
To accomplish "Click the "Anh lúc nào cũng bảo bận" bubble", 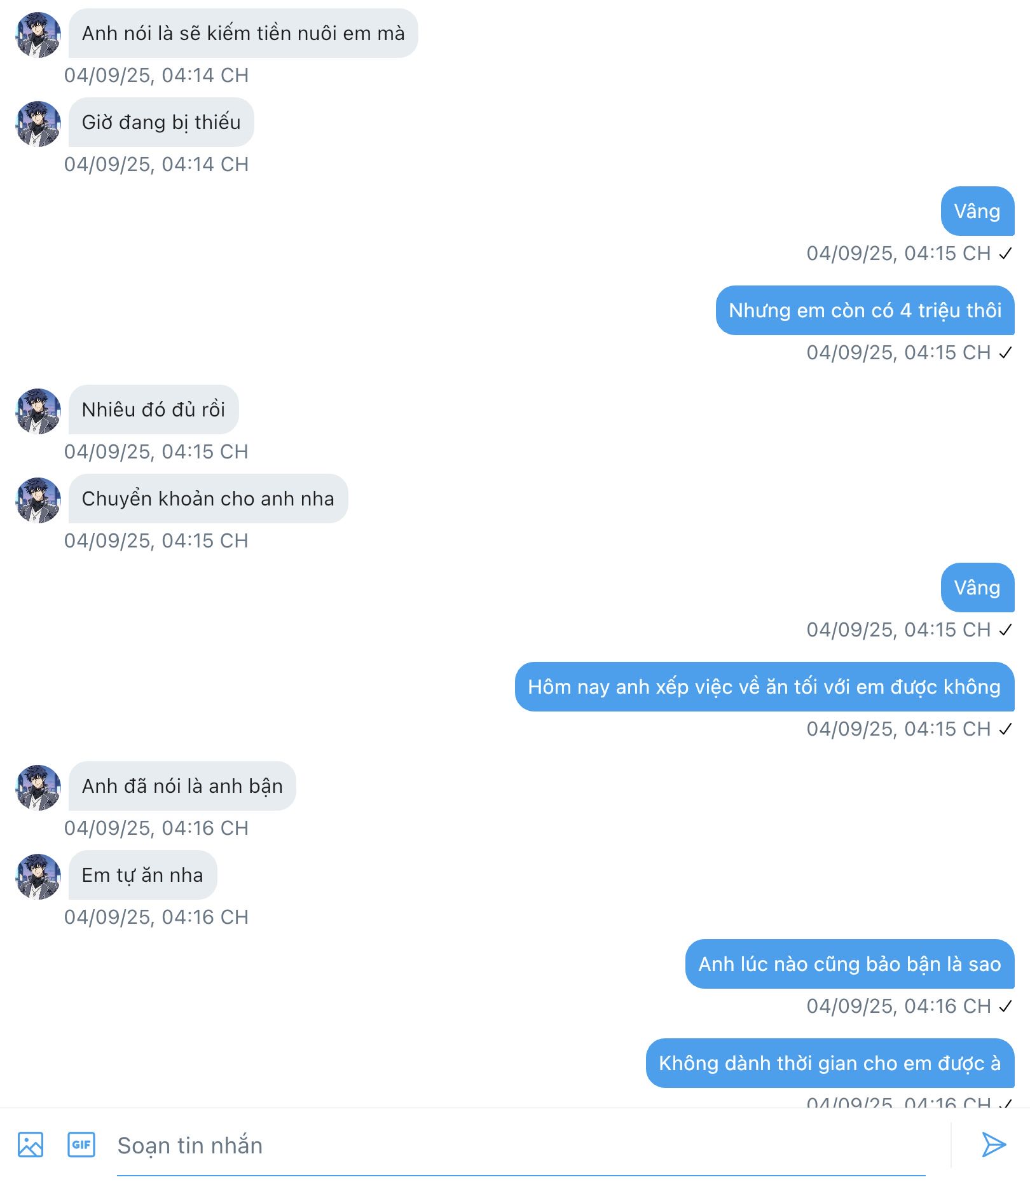I will [x=849, y=964].
